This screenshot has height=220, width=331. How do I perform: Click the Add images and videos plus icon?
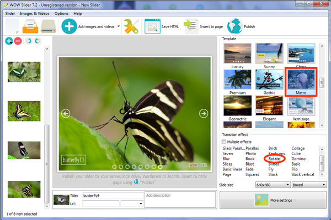69,26
